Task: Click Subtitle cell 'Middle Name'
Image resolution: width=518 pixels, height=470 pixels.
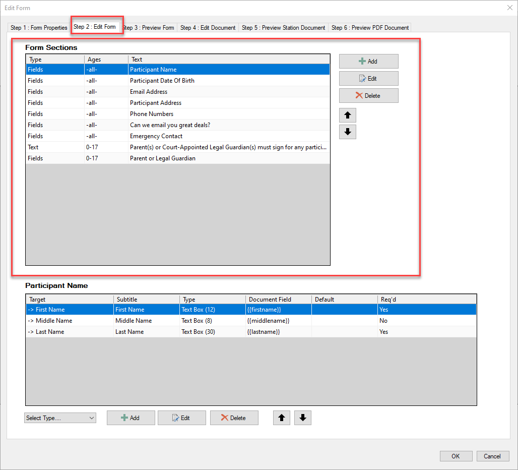Action: [x=146, y=321]
